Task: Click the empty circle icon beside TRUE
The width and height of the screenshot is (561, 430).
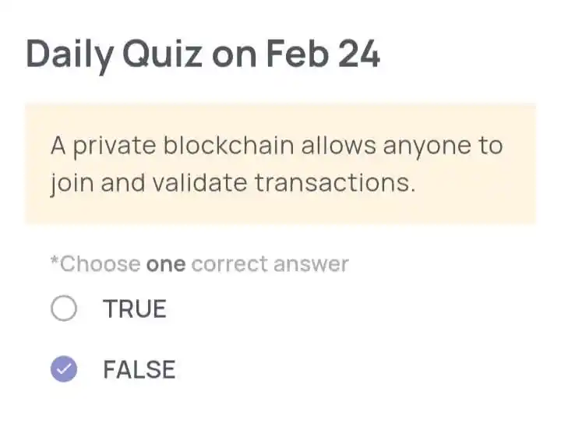Action: point(64,308)
